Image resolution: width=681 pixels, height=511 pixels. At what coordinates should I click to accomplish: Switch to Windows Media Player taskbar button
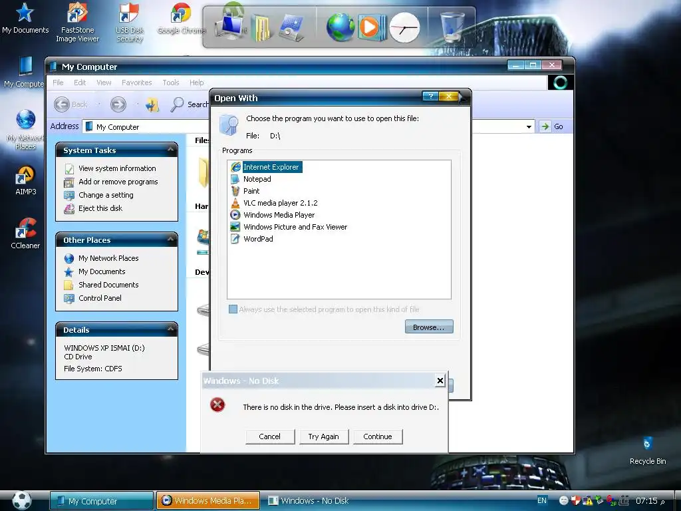click(x=208, y=500)
